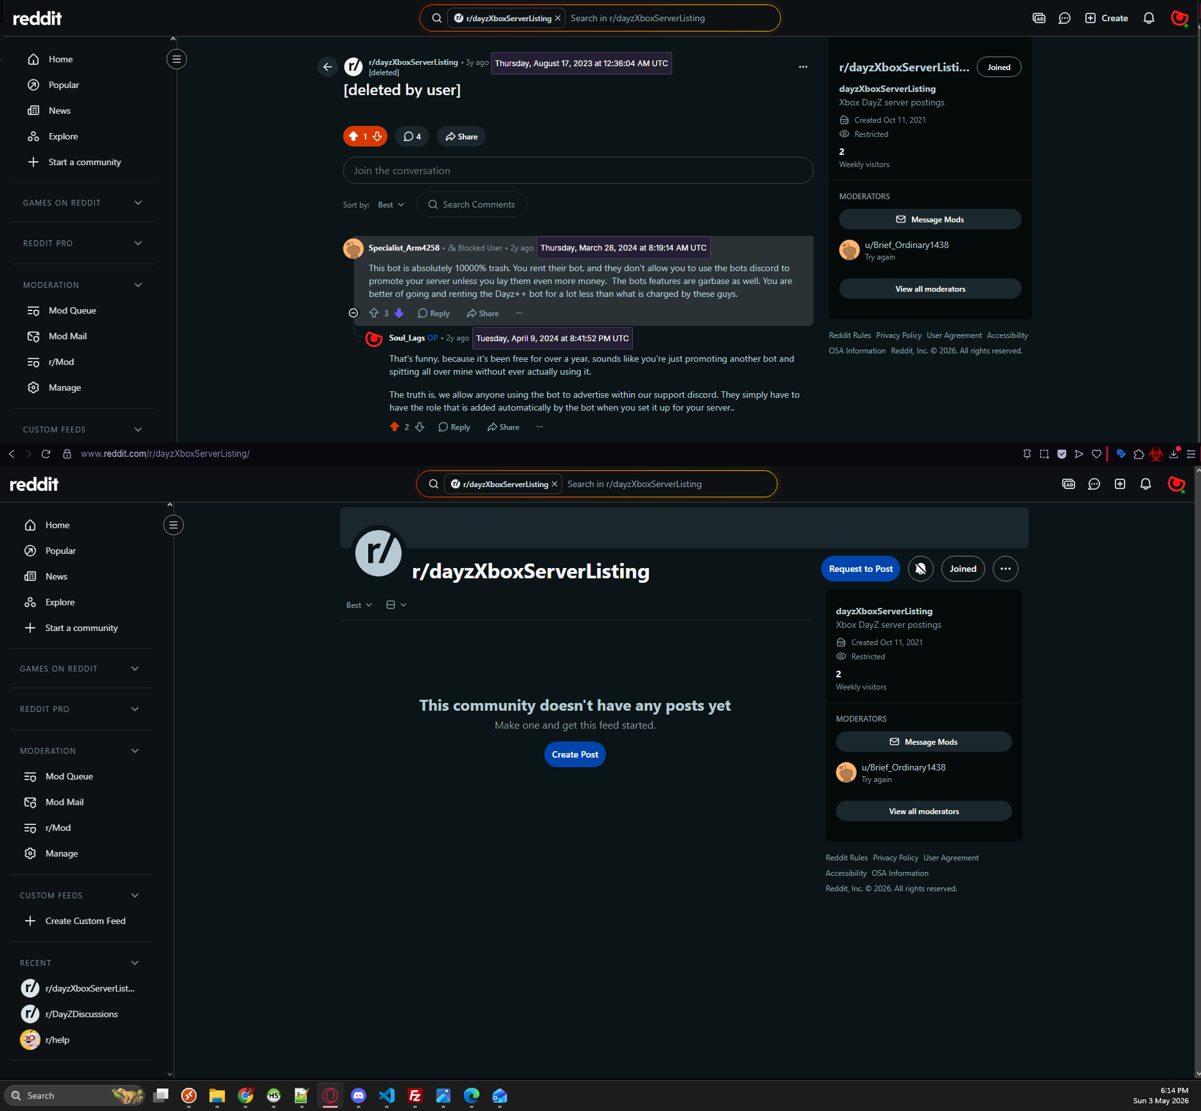Toggle the muted notification bell beside Request to Post
This screenshot has height=1111, width=1201.
pyautogui.click(x=921, y=569)
